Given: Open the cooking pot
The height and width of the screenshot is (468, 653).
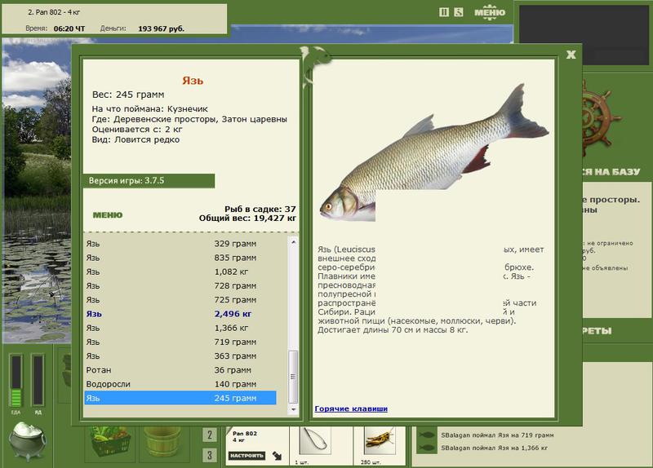Looking at the screenshot, I should click(28, 441).
